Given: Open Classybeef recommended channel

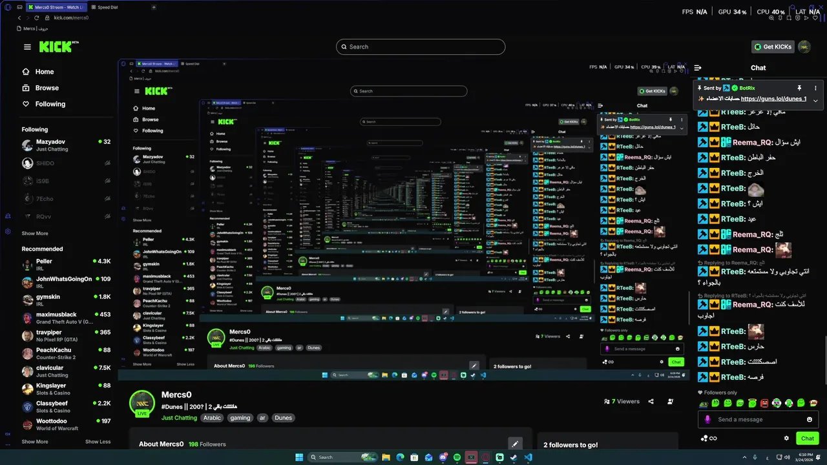Looking at the screenshot, I should (x=66, y=407).
